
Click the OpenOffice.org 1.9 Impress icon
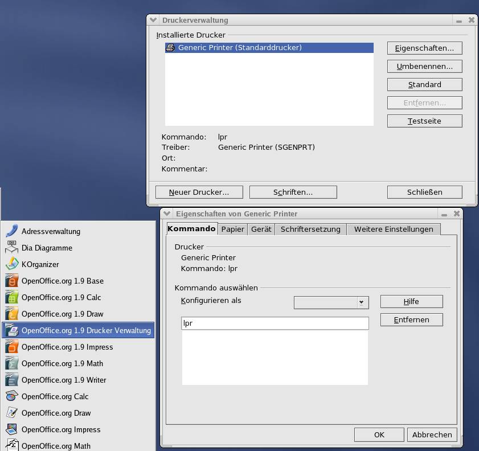pos(11,347)
